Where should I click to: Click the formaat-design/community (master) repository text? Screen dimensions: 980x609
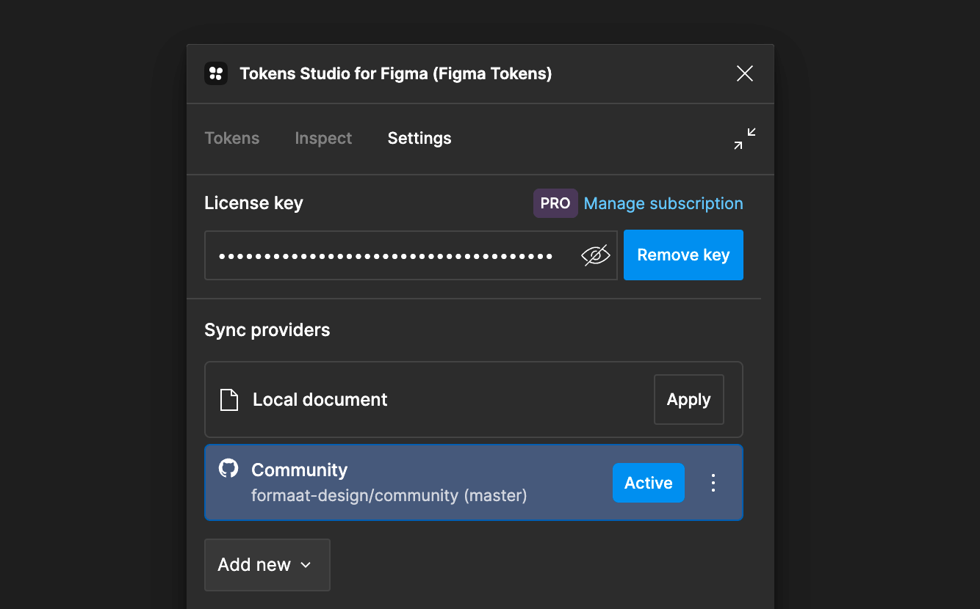coord(389,495)
